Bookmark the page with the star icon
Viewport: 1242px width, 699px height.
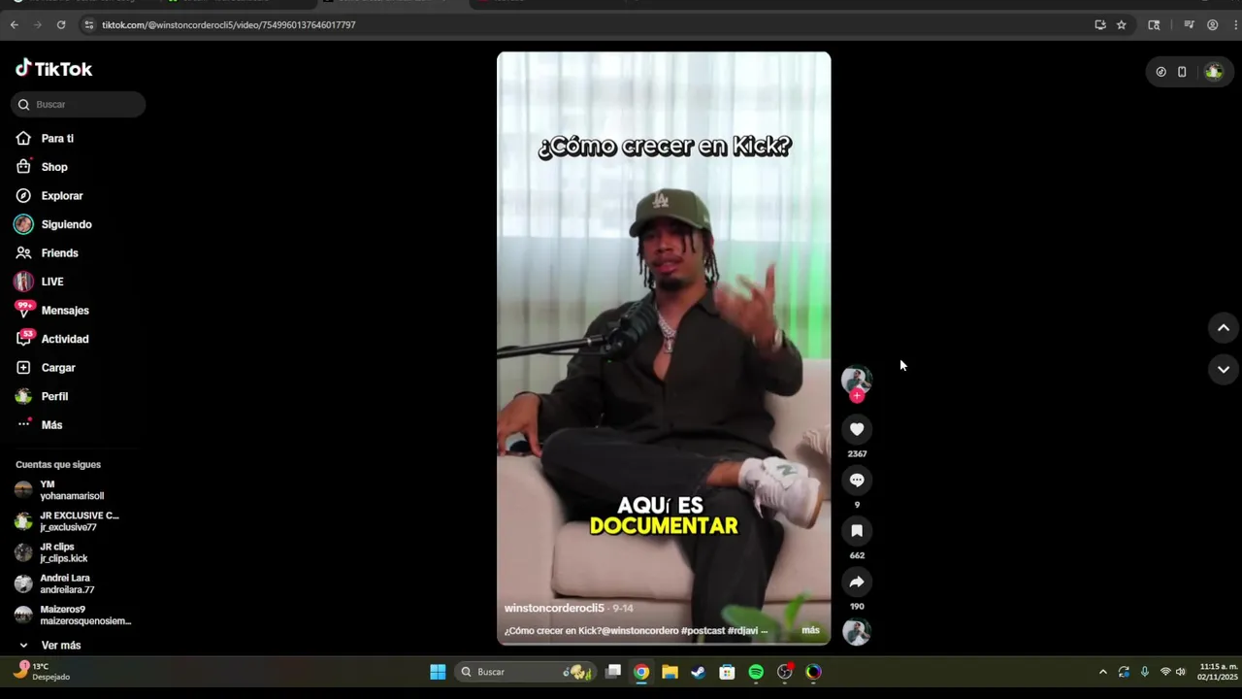coord(1122,25)
